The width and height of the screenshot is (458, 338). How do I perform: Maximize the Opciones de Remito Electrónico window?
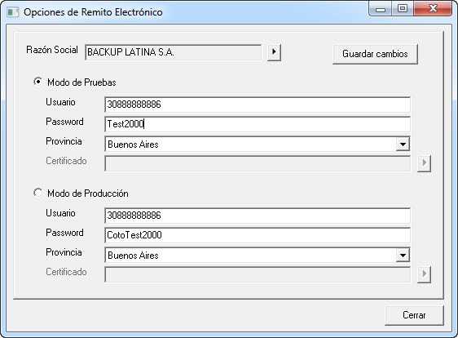point(403,9)
